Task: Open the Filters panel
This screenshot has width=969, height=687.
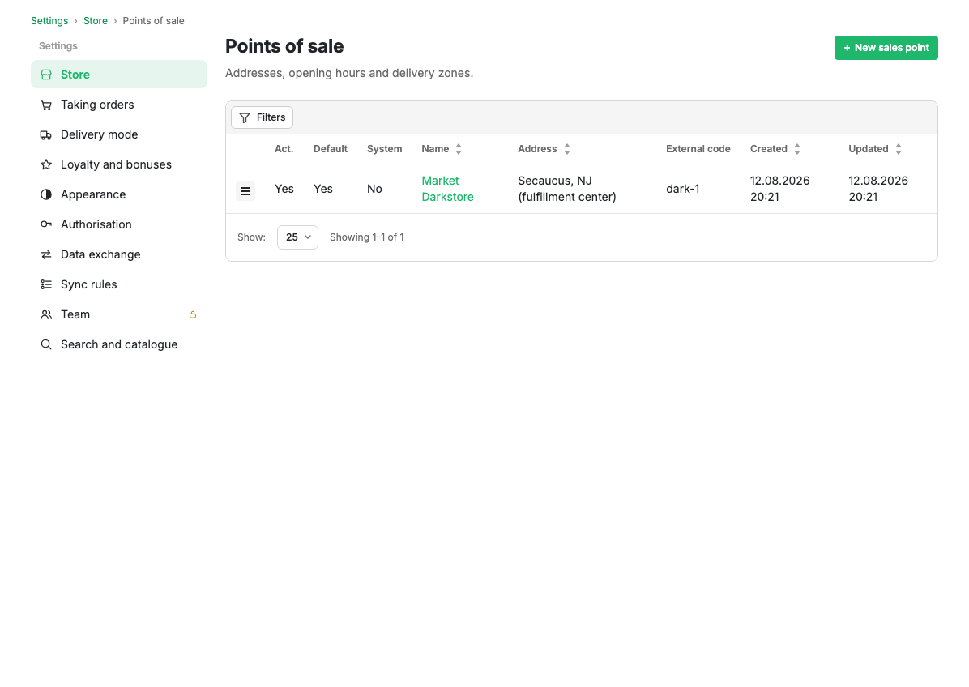Action: [262, 117]
